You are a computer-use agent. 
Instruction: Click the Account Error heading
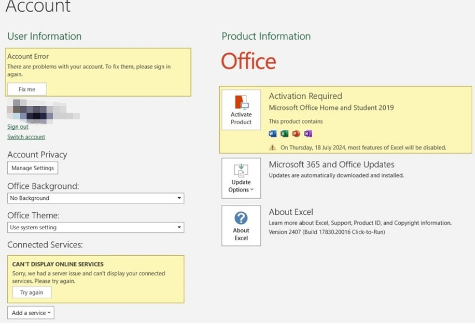pyautogui.click(x=28, y=56)
